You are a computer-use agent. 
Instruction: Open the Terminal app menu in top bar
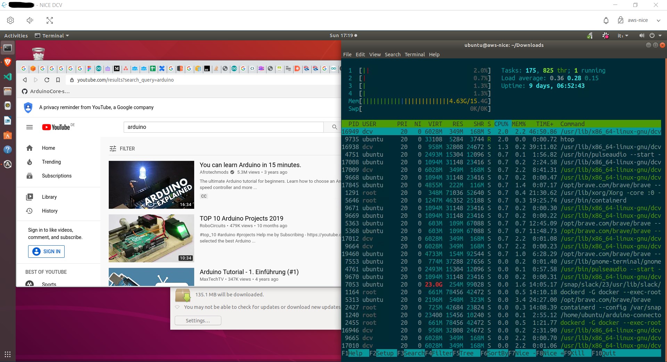pyautogui.click(x=52, y=35)
